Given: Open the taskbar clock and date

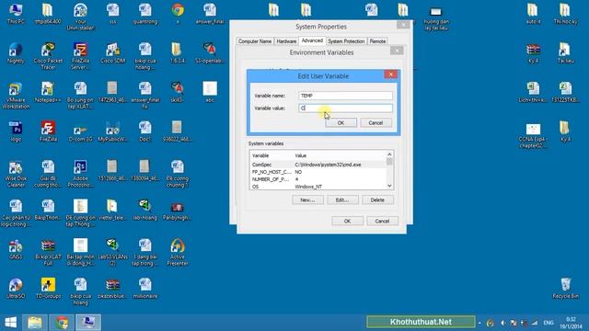Looking at the screenshot, I should click(x=571, y=323).
